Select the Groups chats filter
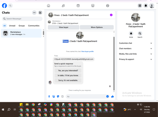The width and height of the screenshot is (158, 117). pos(22,26)
